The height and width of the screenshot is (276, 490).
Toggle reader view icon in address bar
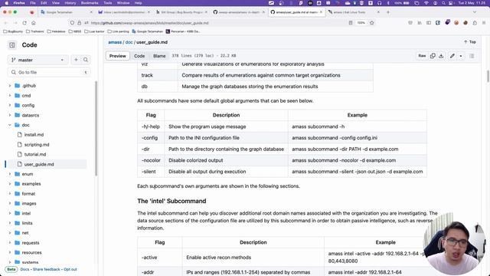click(351, 23)
